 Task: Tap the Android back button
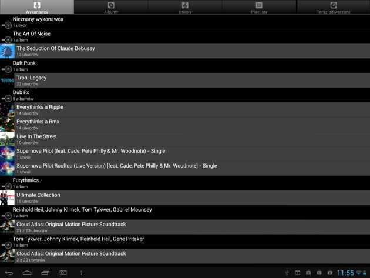(x=9, y=273)
